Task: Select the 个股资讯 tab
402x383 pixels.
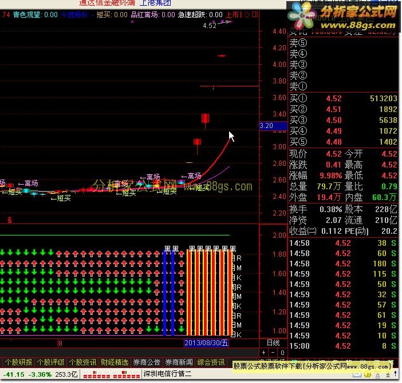Action: 82,362
